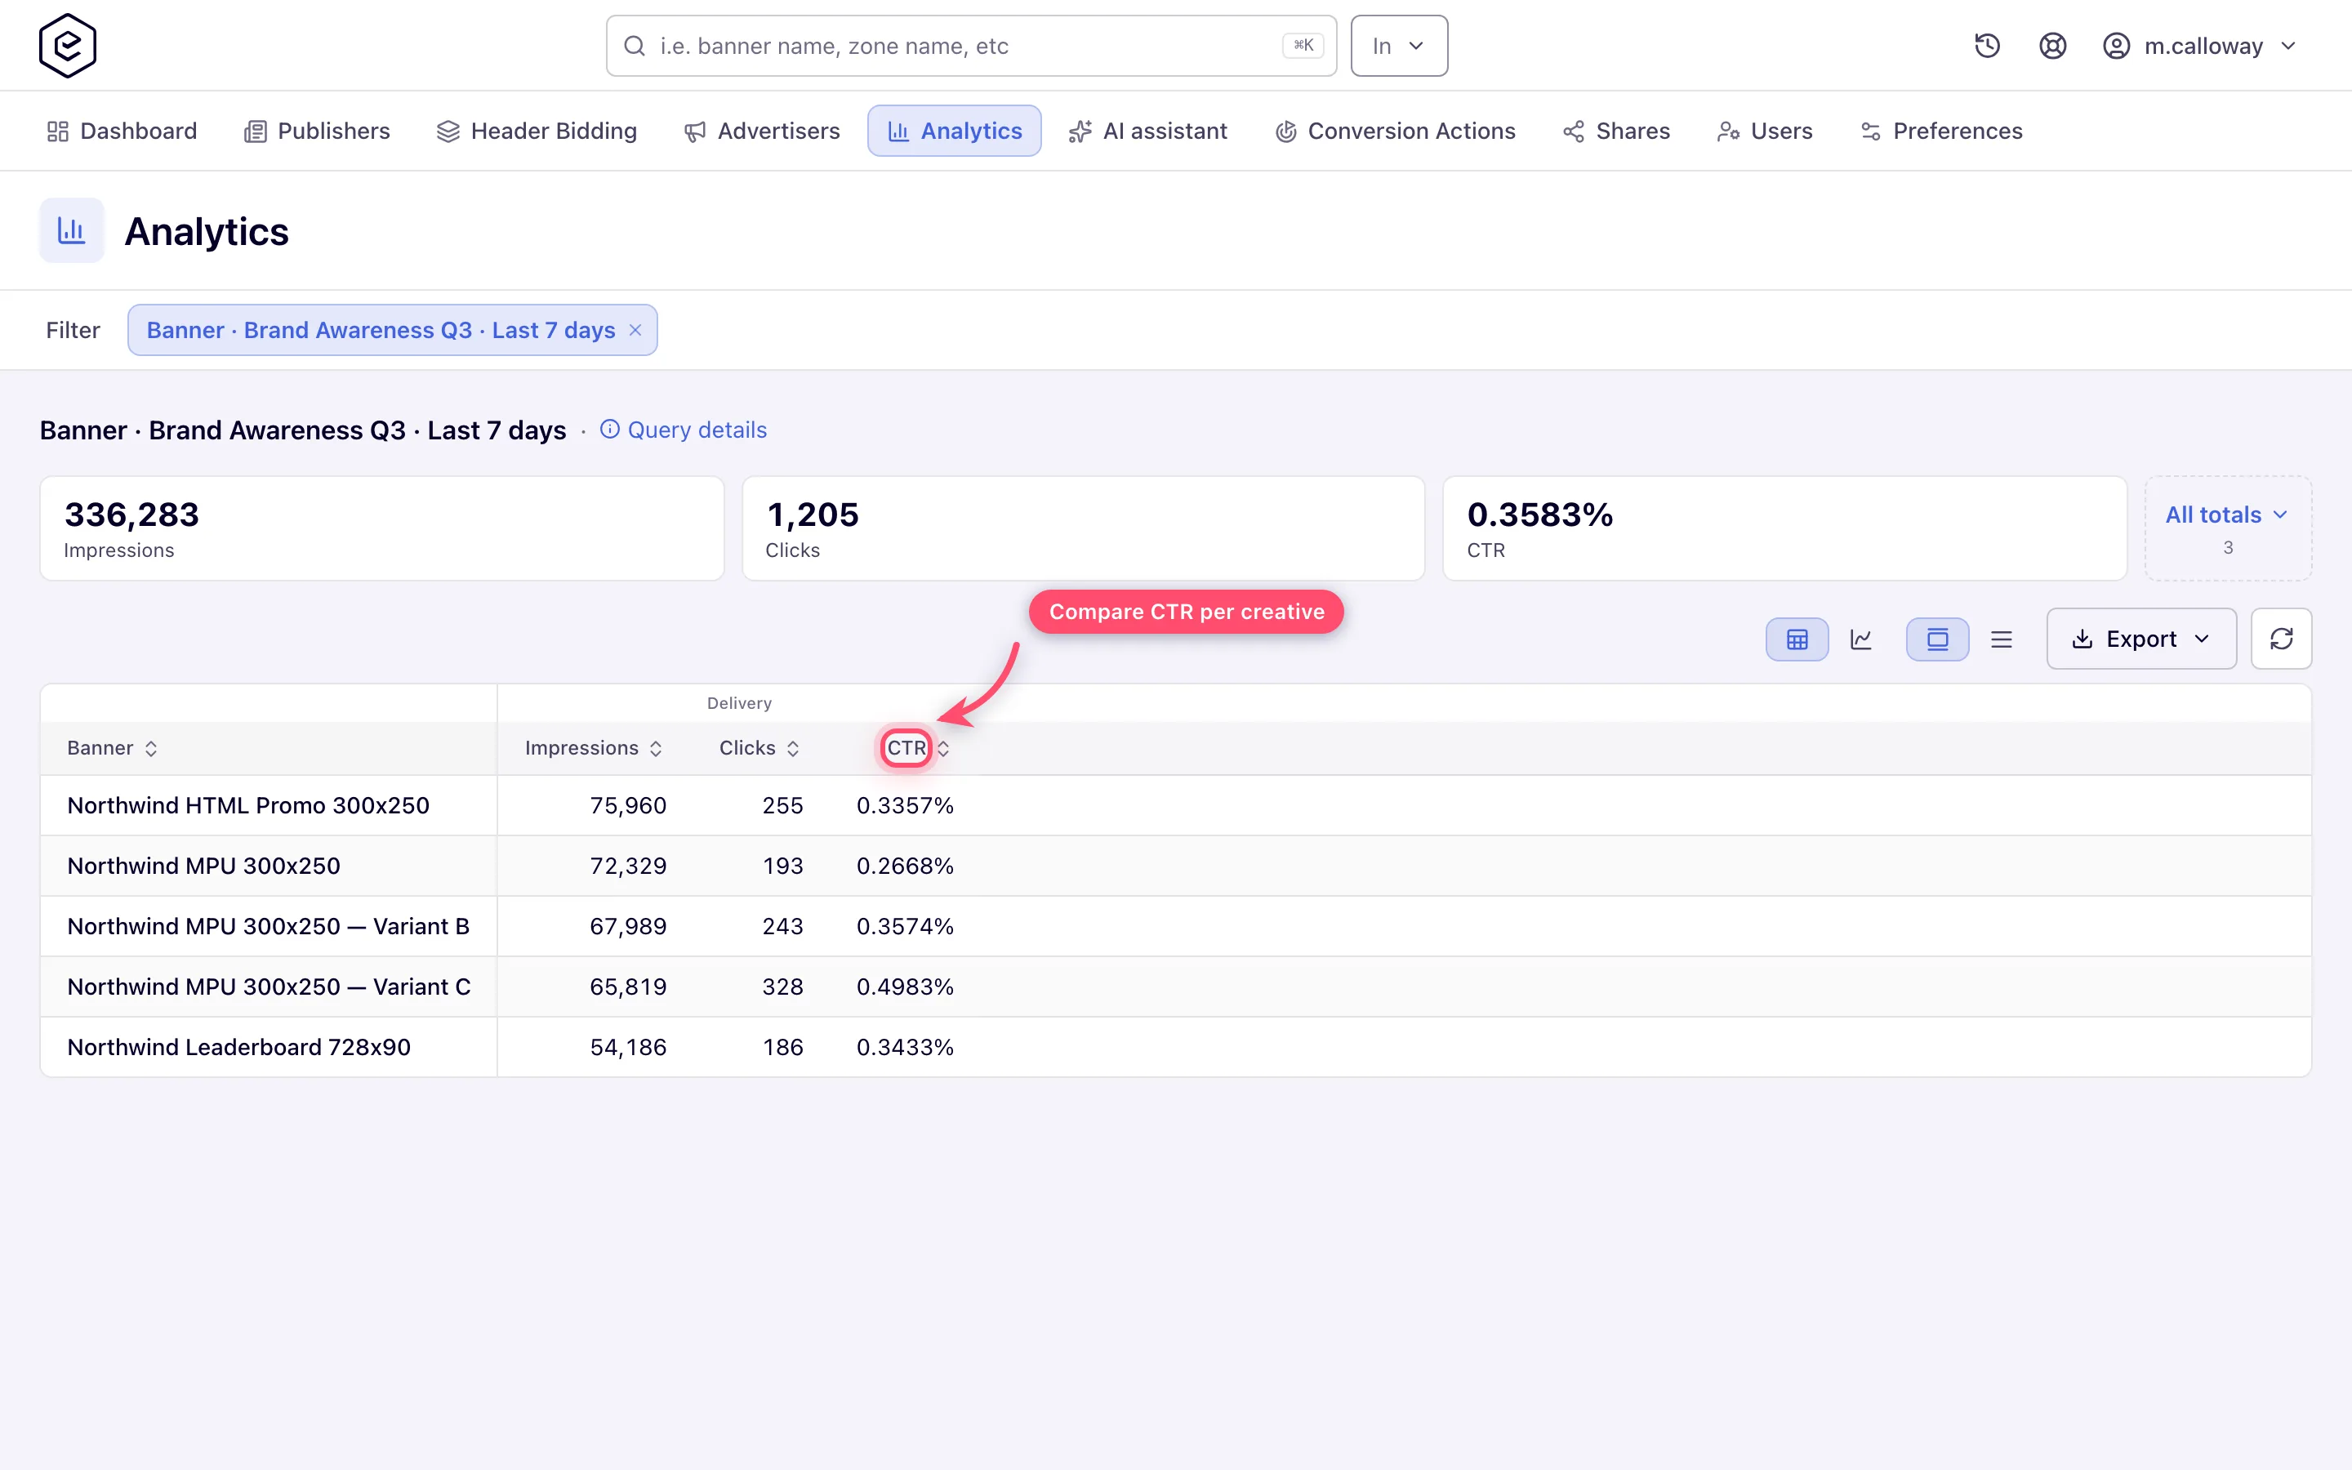Click the search magnifier icon

635,46
